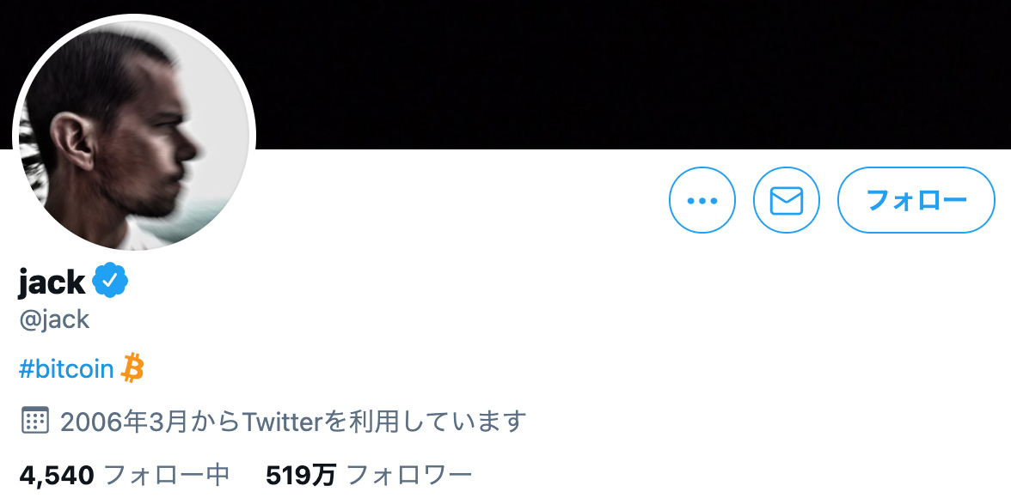Click the フォロワー followers label

click(409, 476)
